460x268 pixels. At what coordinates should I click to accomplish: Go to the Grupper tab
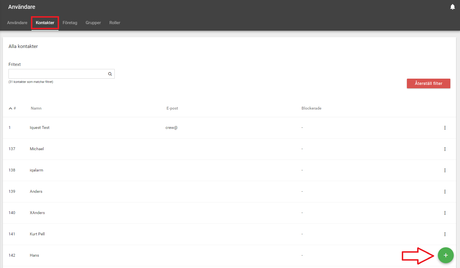[x=93, y=23]
